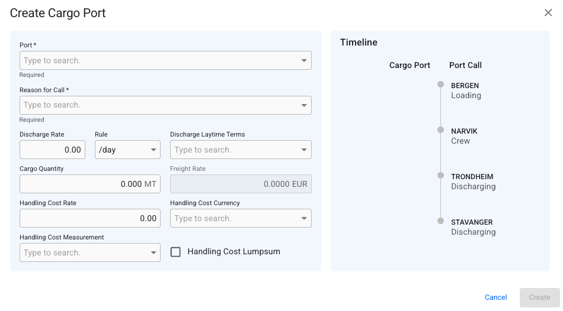Focus the Handling Cost Rate field
The image size is (563, 311).
pos(89,218)
